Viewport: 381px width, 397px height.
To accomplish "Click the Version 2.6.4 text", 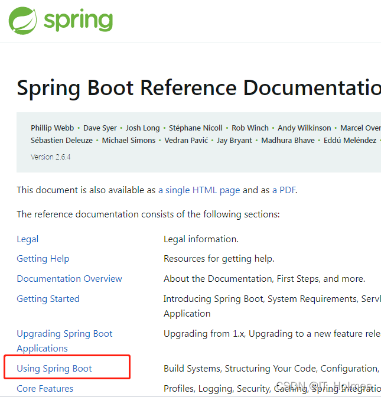I will (51, 157).
